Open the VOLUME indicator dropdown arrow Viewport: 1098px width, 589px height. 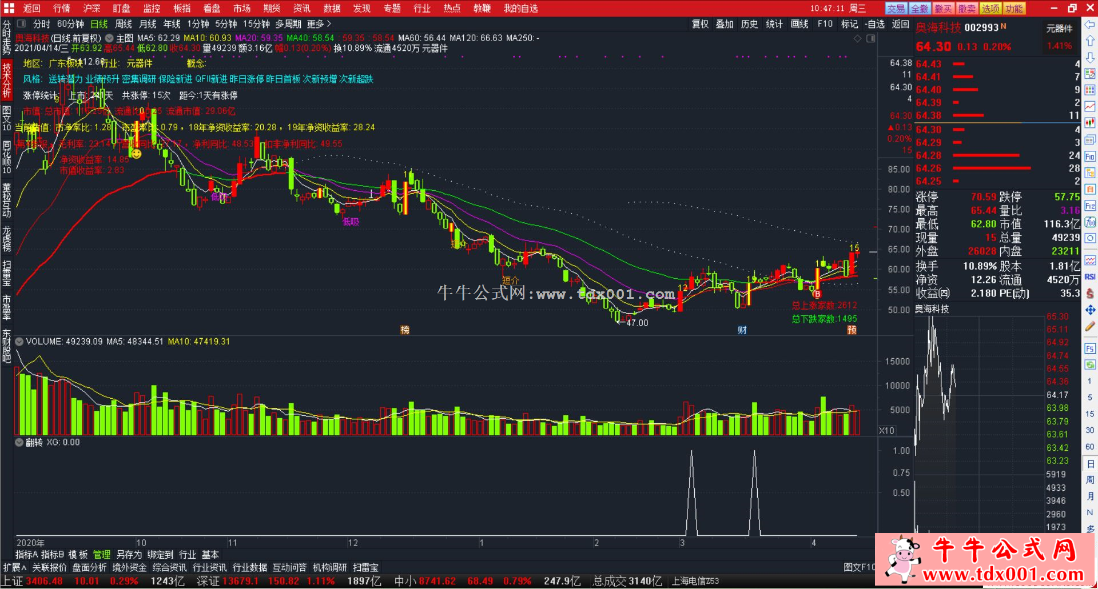pyautogui.click(x=19, y=342)
